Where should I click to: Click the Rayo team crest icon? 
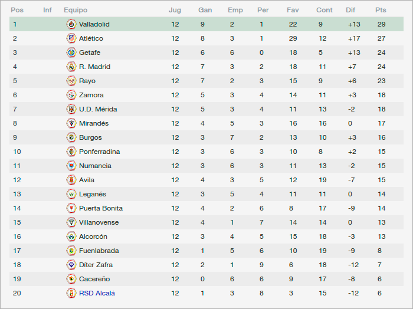(71, 81)
